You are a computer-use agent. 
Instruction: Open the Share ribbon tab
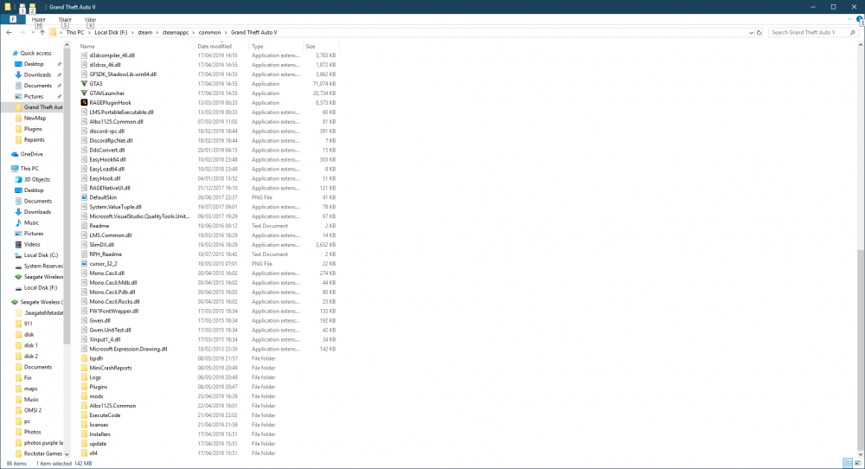point(65,19)
